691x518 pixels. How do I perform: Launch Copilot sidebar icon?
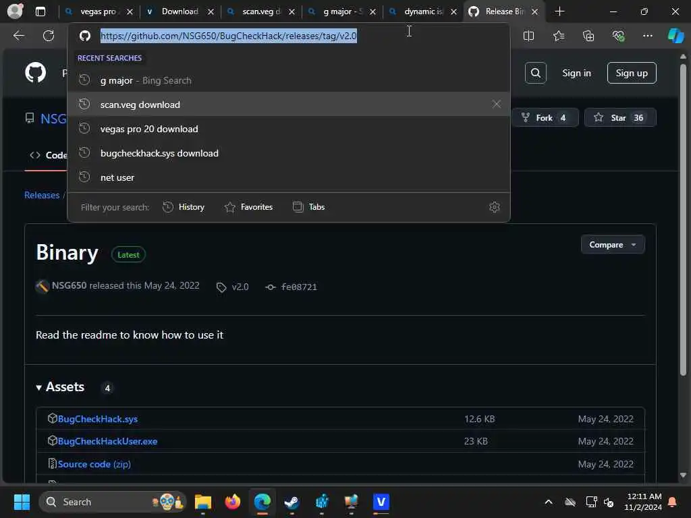tap(675, 36)
